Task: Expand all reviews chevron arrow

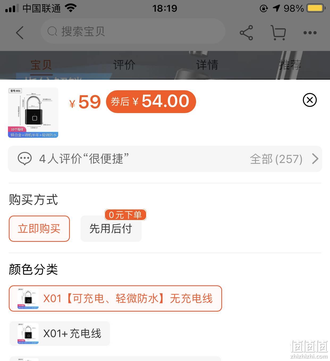Action: [x=315, y=159]
